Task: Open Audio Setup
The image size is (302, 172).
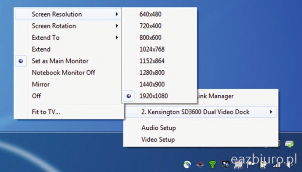Action: [x=201, y=128]
